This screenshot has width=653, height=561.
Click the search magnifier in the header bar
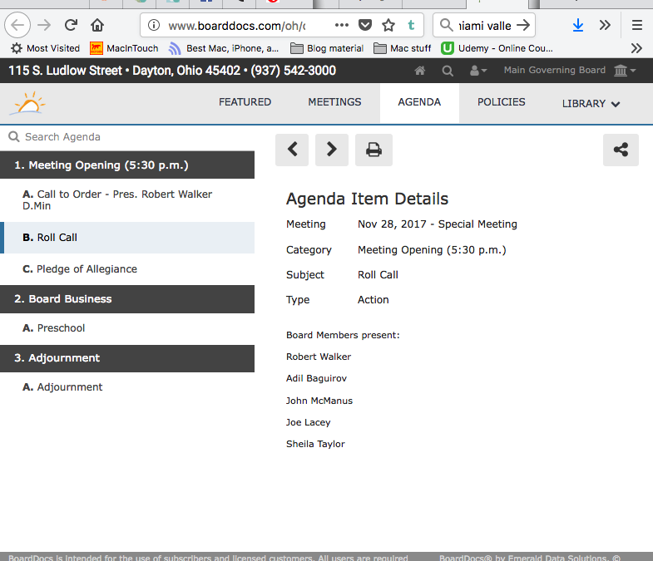[448, 71]
